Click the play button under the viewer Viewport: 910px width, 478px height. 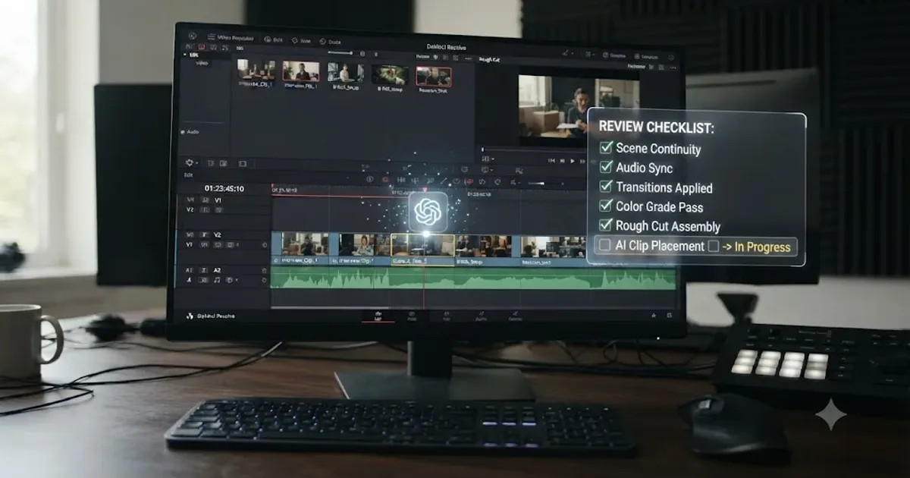tap(573, 161)
